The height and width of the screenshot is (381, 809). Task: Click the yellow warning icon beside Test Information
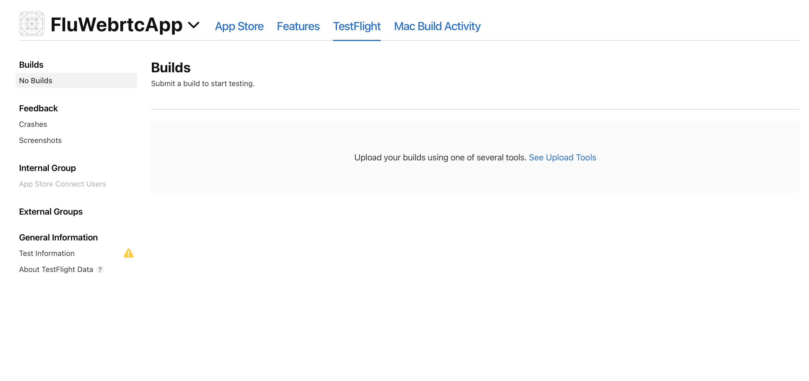click(128, 253)
